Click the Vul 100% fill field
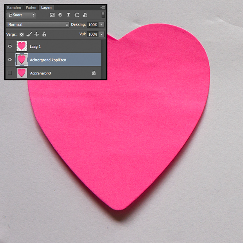Viewport: 243px width, 243px height. click(92, 34)
